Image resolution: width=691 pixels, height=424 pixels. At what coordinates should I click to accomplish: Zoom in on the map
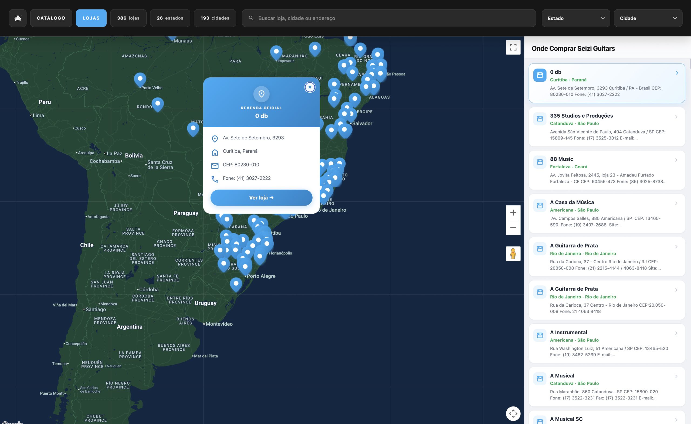click(513, 213)
